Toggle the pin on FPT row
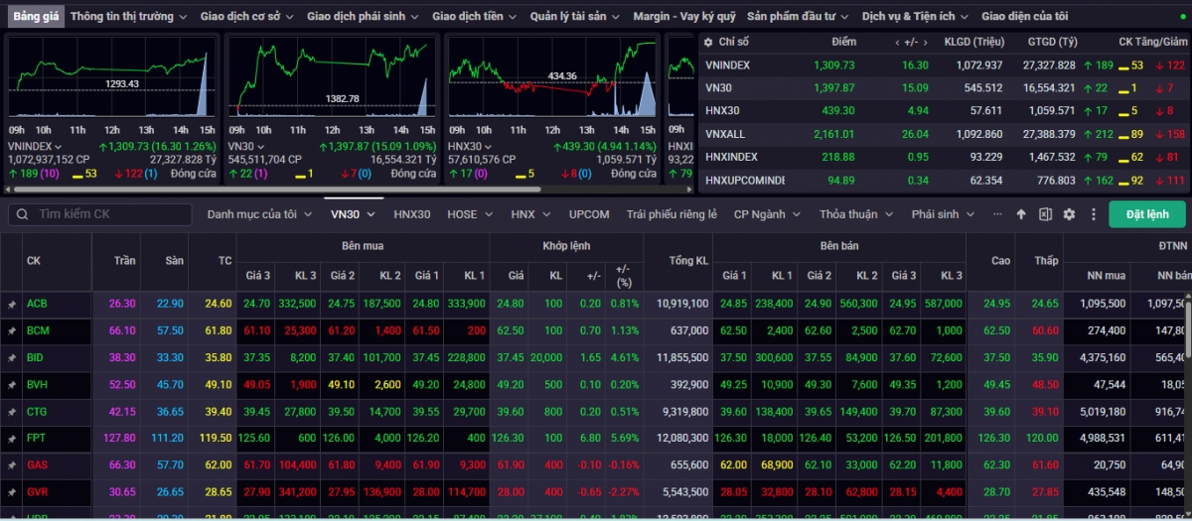The image size is (1192, 521). click(12, 438)
